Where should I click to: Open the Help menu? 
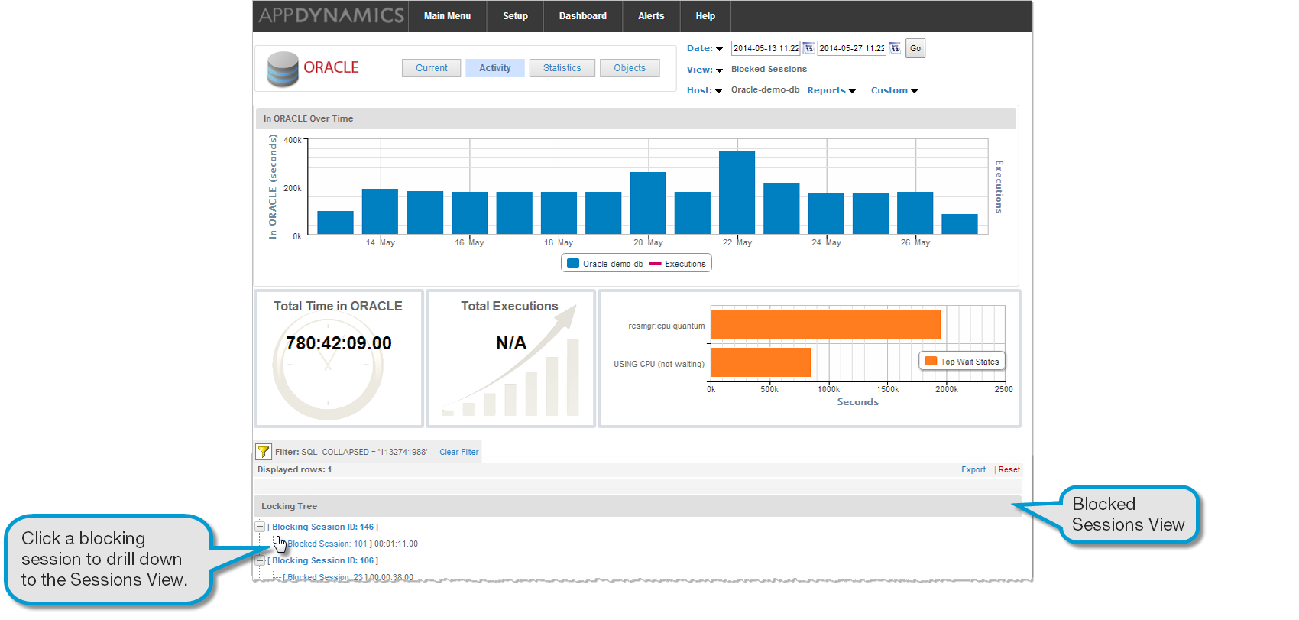coord(705,16)
